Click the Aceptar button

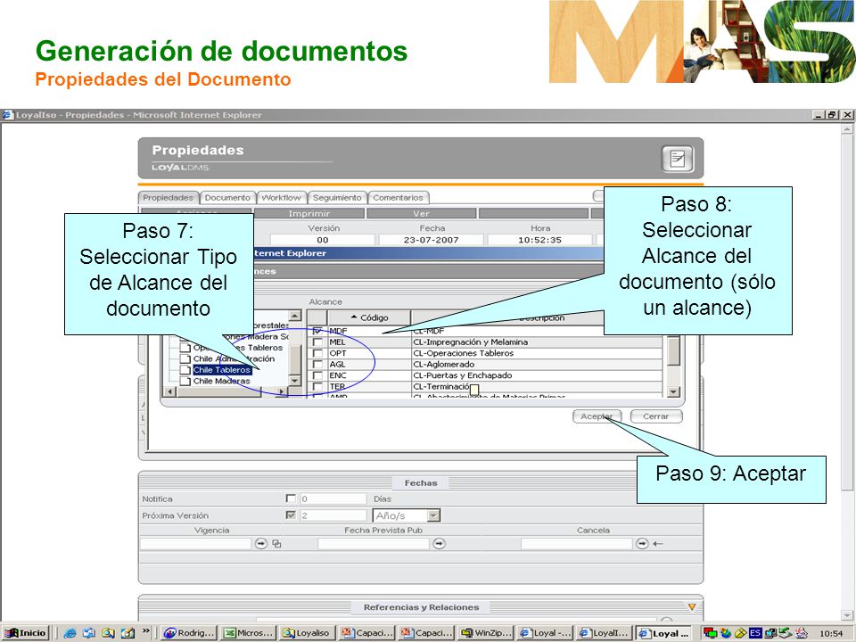[597, 416]
